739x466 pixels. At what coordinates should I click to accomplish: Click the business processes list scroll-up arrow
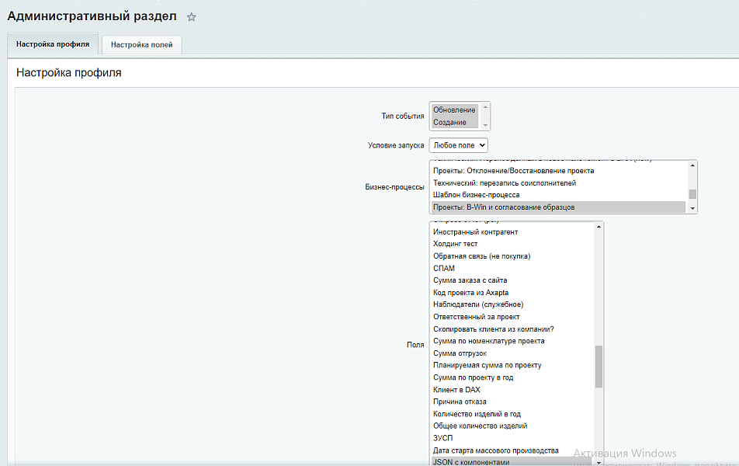[x=692, y=165]
